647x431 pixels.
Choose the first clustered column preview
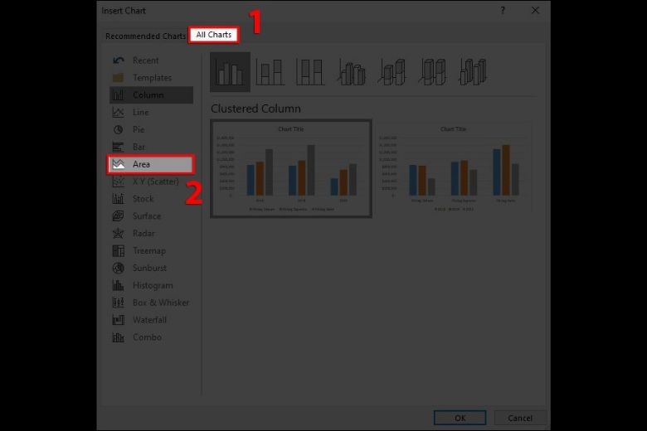[291, 169]
